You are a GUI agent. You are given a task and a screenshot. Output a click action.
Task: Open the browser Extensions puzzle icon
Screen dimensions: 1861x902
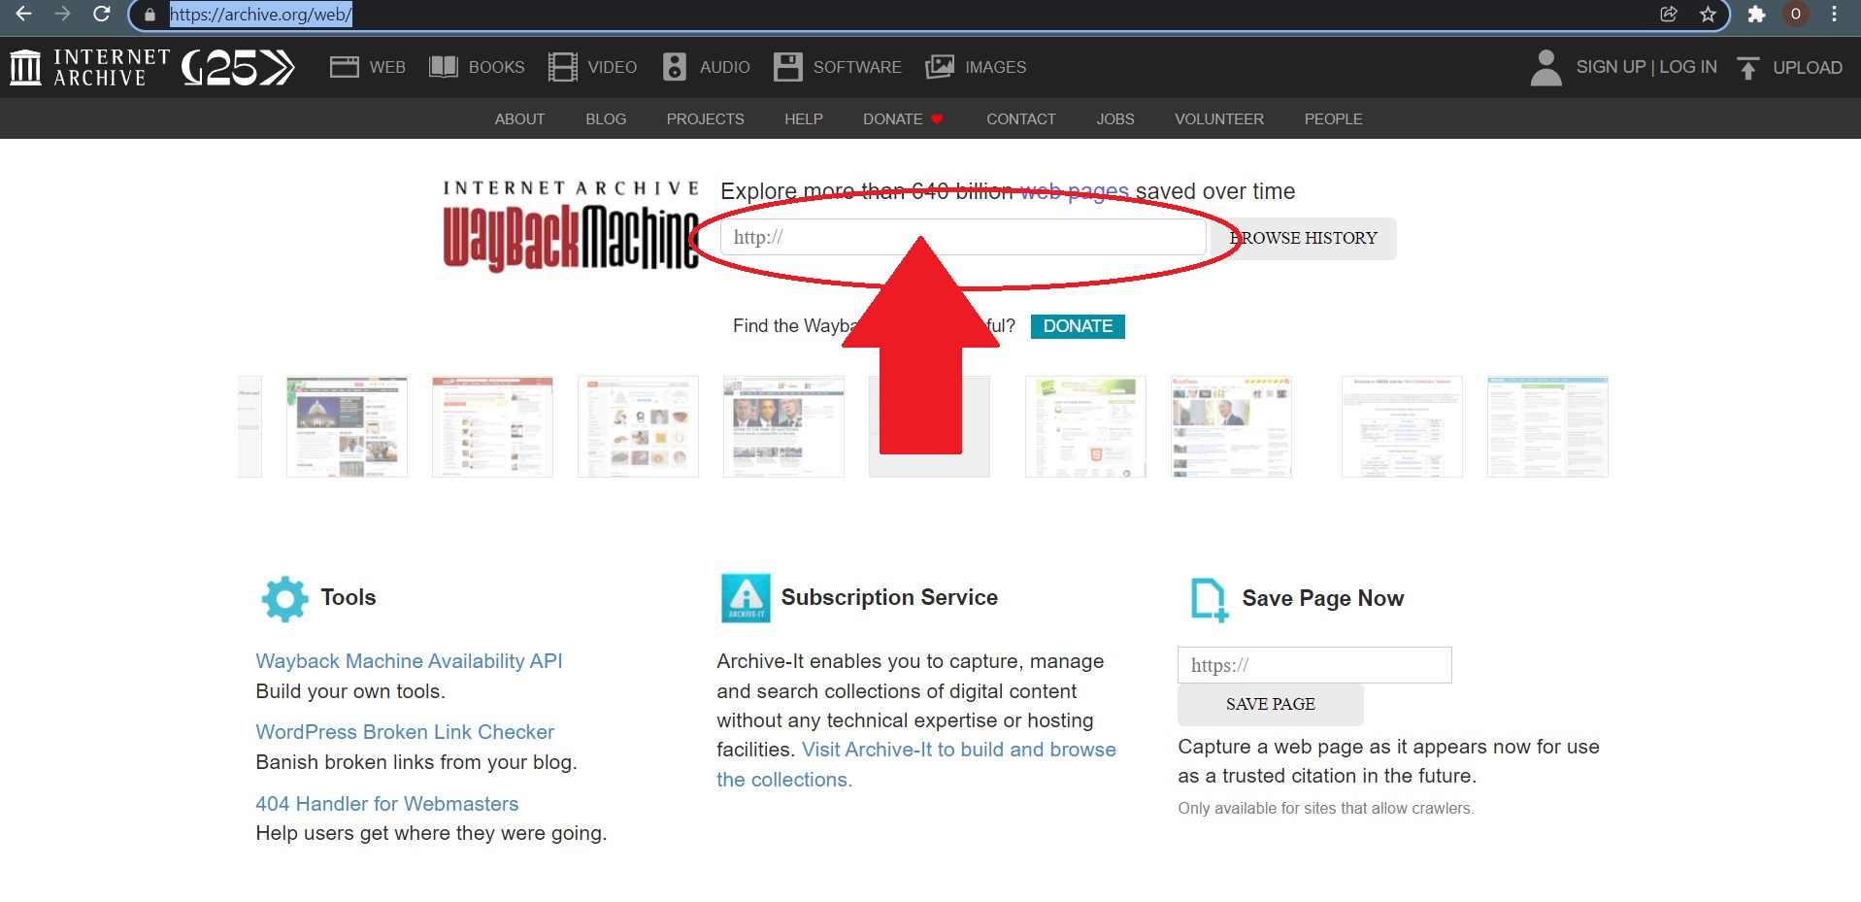(1756, 15)
